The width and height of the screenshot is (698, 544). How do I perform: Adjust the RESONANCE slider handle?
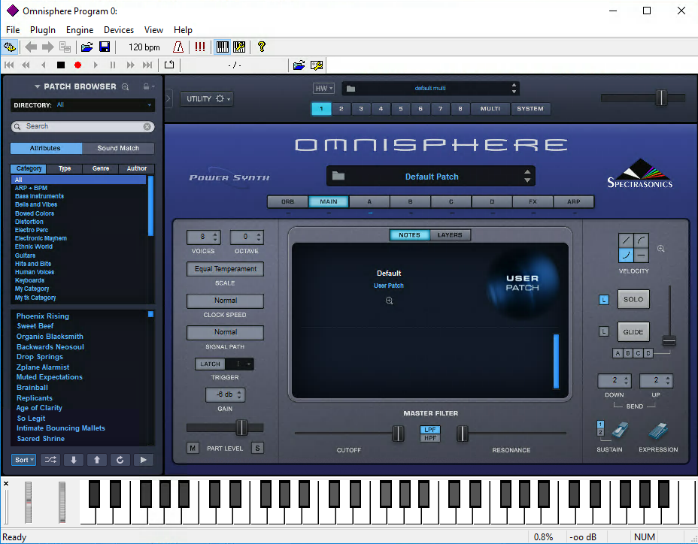(463, 433)
